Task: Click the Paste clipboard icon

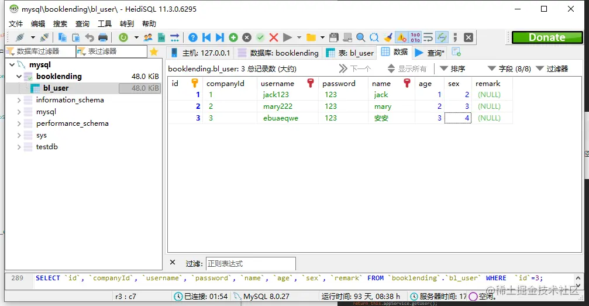Action: coord(76,37)
